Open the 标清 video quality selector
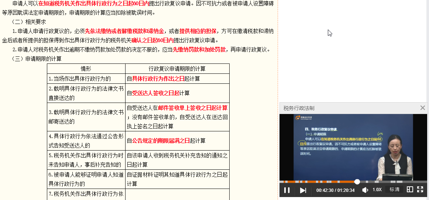The width and height of the screenshot is (429, 200). click(x=394, y=190)
